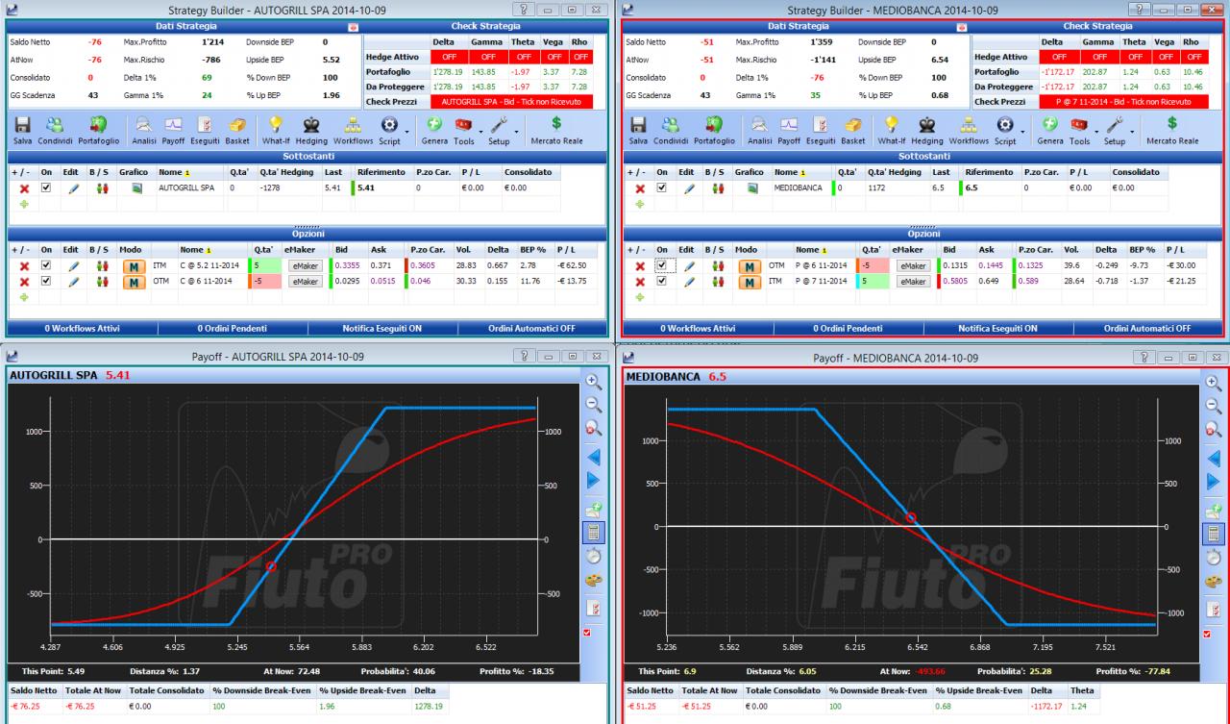Toggle On checkbox for P @ 7 11-2014 option
1230x724 pixels.
point(660,282)
